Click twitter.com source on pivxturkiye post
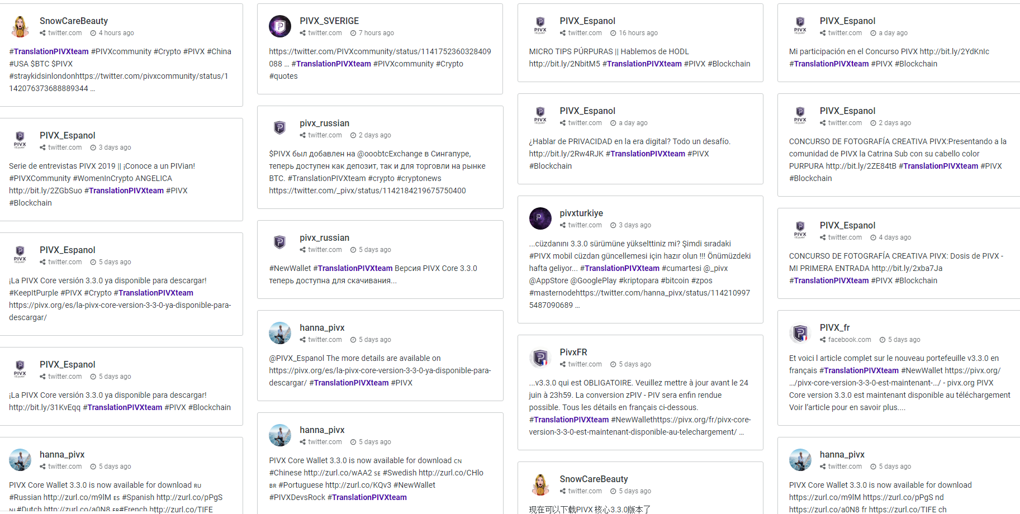This screenshot has width=1020, height=514. (x=585, y=225)
